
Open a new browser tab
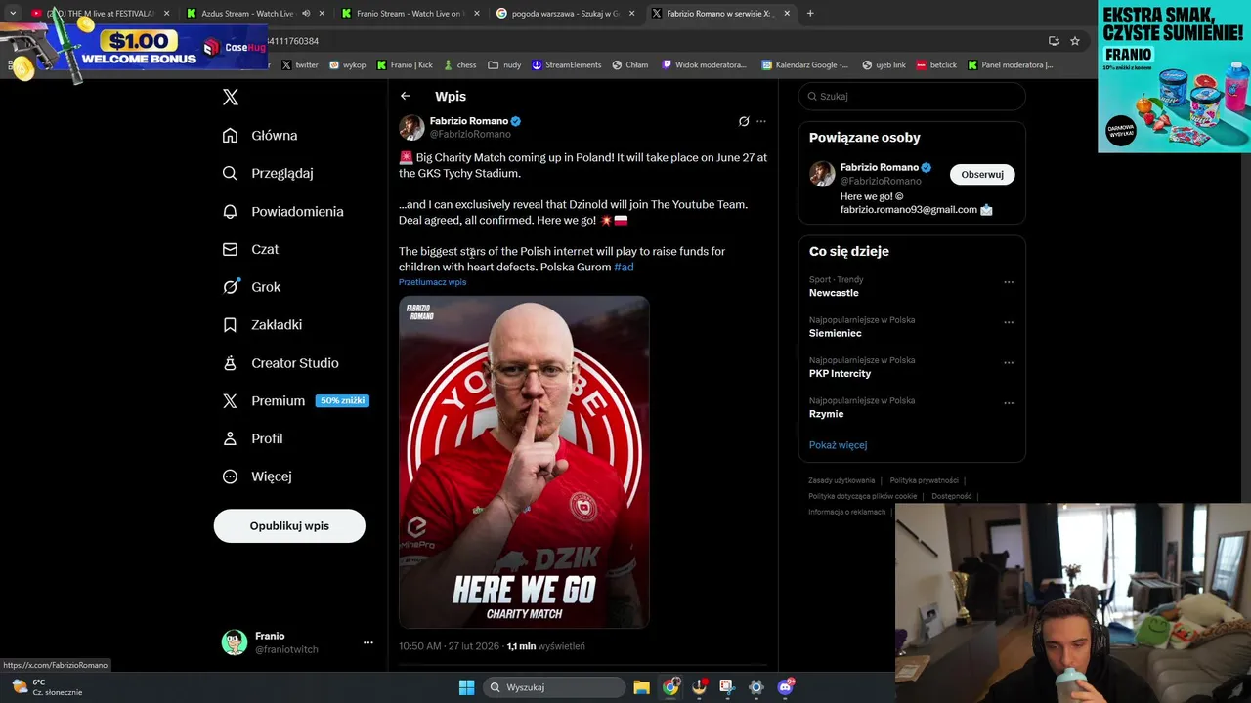click(810, 14)
